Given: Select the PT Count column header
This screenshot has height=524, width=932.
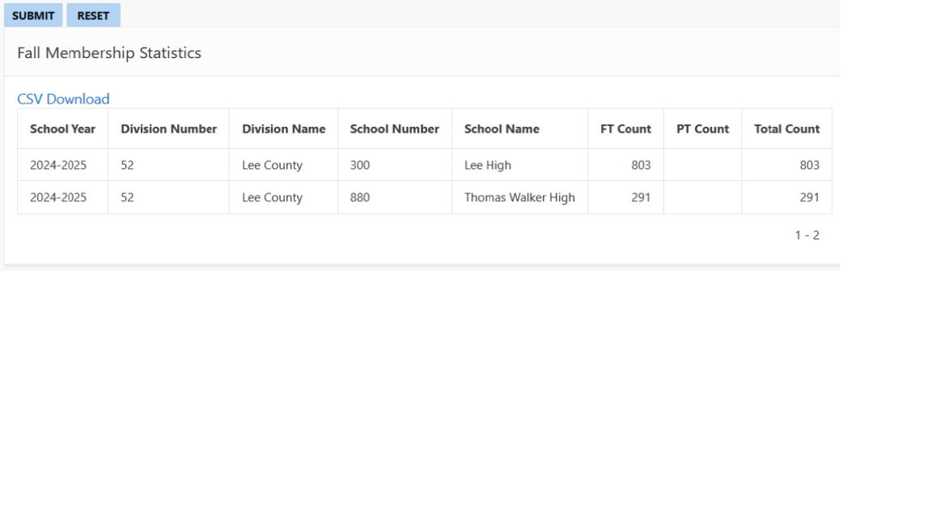Looking at the screenshot, I should 702,129.
